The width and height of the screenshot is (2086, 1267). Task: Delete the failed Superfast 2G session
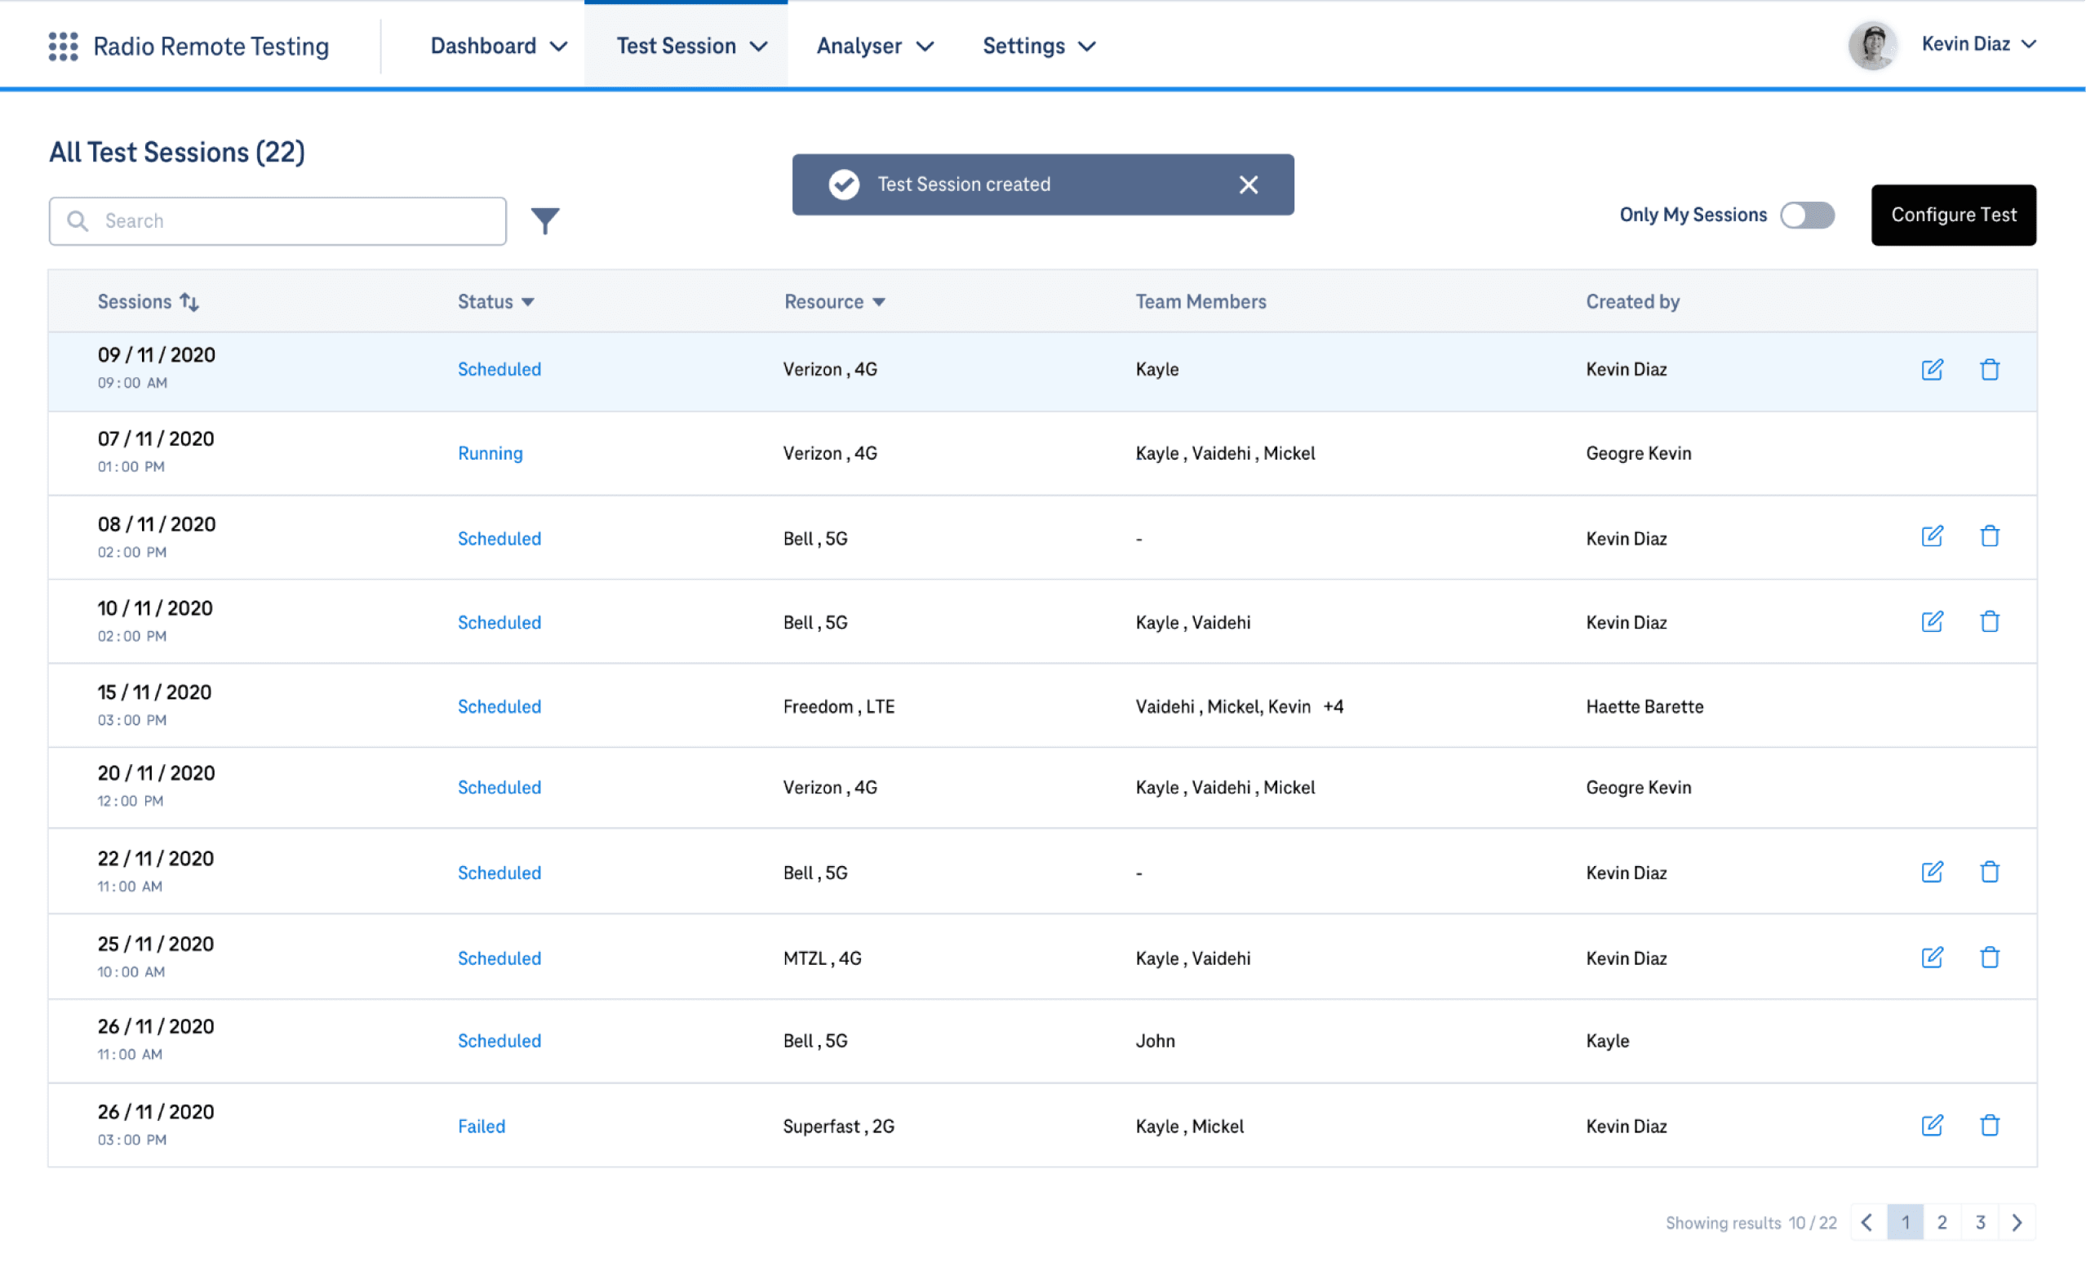[1989, 1125]
